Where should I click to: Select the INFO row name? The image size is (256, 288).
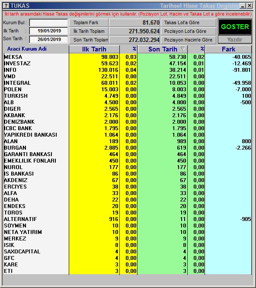click(10, 70)
